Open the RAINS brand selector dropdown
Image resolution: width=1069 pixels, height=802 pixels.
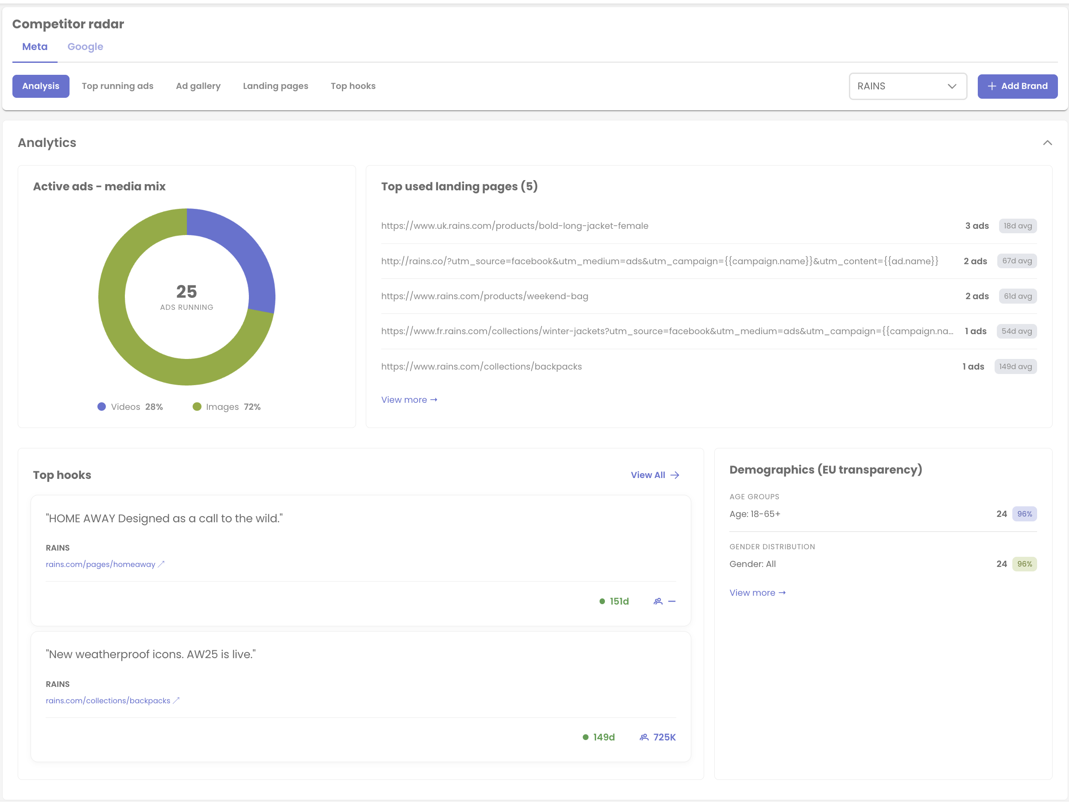907,86
